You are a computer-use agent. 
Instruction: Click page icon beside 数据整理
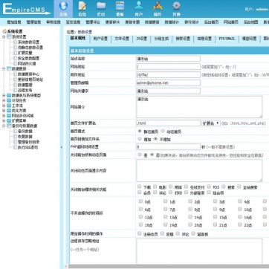(16, 85)
